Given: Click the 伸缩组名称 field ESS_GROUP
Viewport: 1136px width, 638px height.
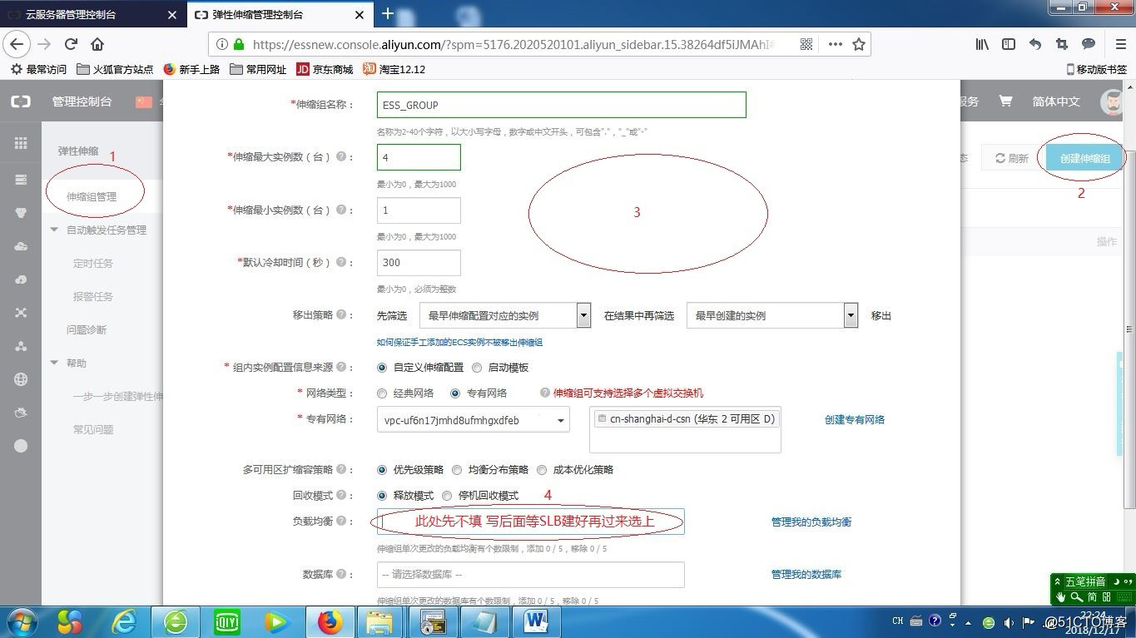Looking at the screenshot, I should click(561, 105).
